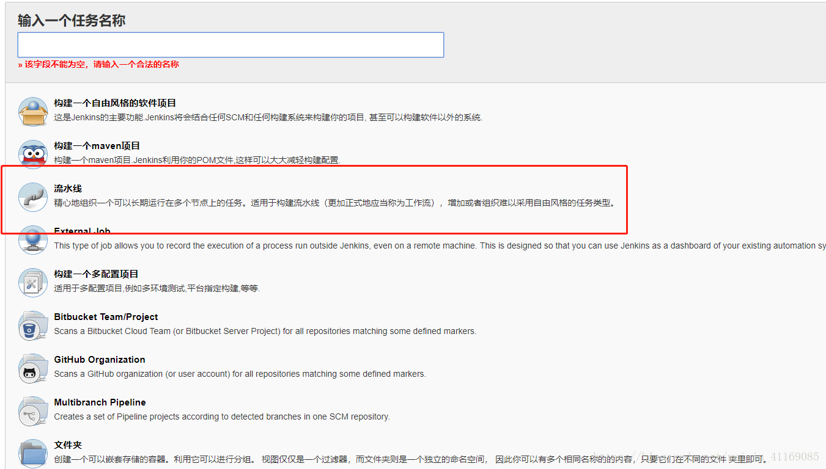The image size is (826, 469).
Task: Click the description mentioning POM文件
Action: (197, 160)
